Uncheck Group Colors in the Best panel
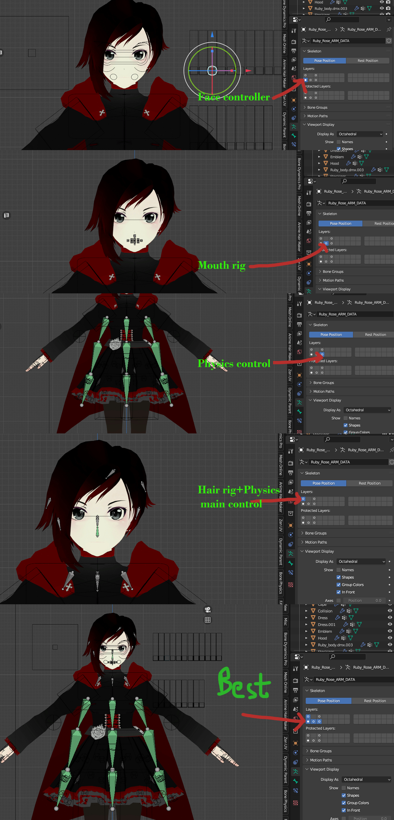The image size is (394, 820). (344, 803)
